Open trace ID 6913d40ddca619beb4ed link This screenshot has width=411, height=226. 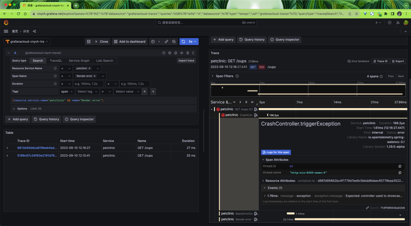(37, 148)
